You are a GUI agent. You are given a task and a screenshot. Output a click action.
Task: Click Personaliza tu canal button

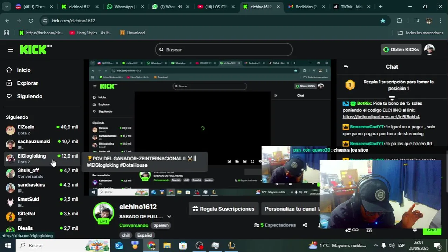click(x=291, y=209)
